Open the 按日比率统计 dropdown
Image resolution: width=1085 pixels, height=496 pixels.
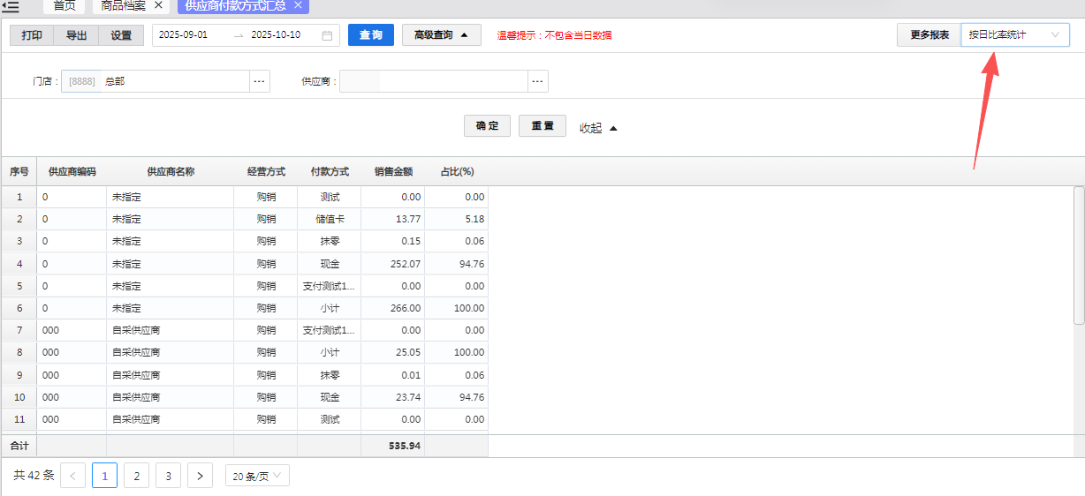click(1014, 35)
